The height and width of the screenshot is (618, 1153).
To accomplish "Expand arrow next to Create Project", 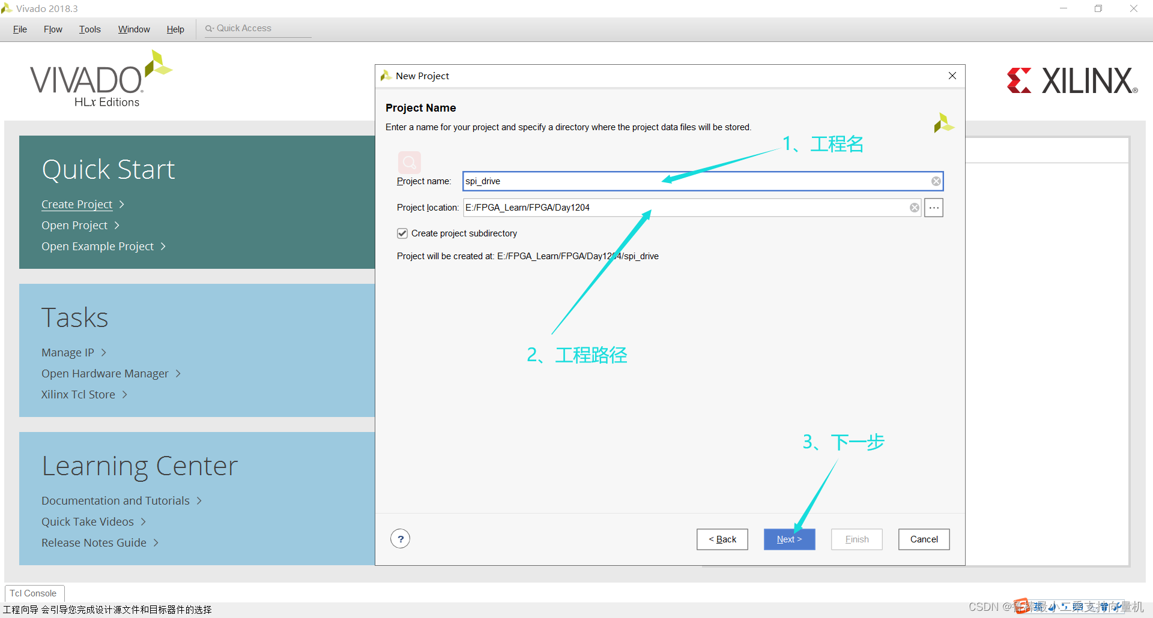I will 122,205.
